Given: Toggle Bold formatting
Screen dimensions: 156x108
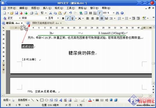Looking at the screenshot, I should point(63,18).
